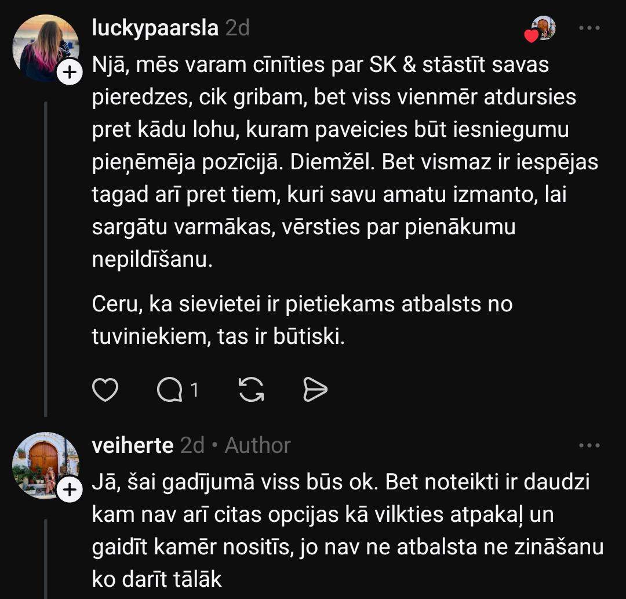Viewport: 626px width, 599px height.
Task: Like the luckypaarsla reply with heart icon
Action: point(105,391)
